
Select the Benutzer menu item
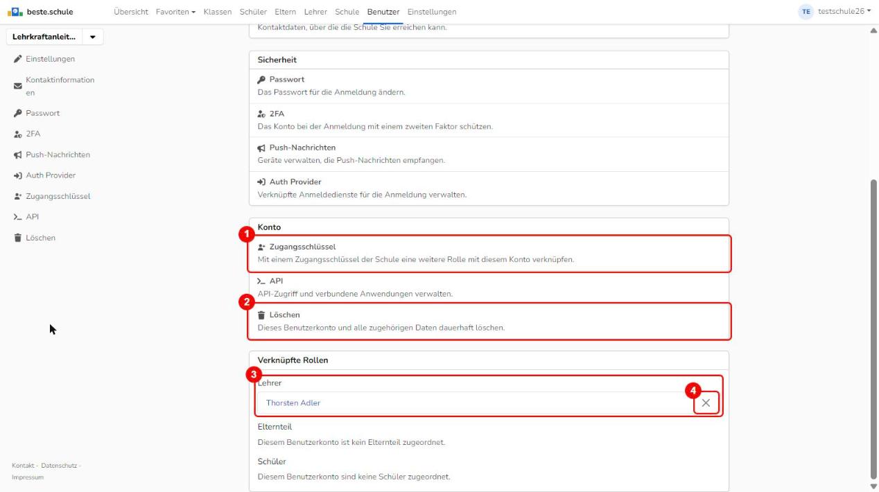click(383, 12)
